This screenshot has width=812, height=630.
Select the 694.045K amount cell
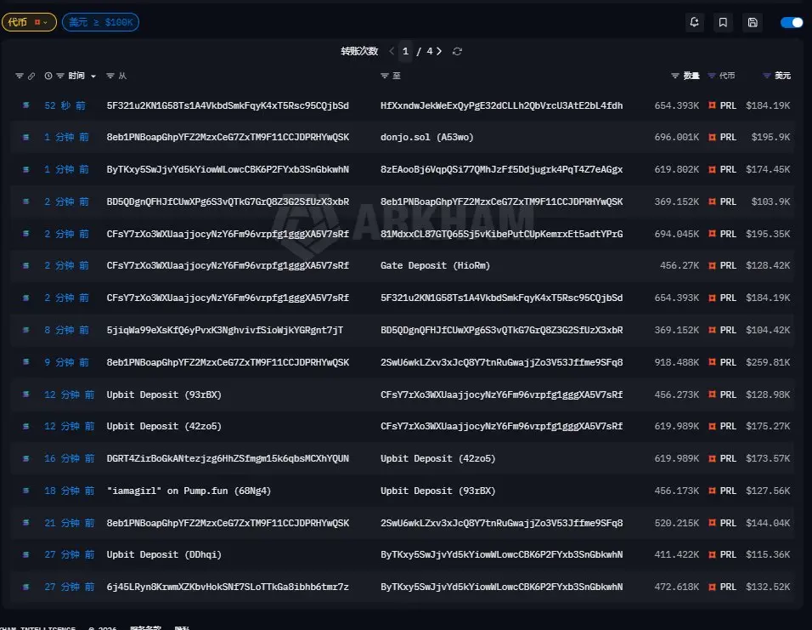point(676,234)
